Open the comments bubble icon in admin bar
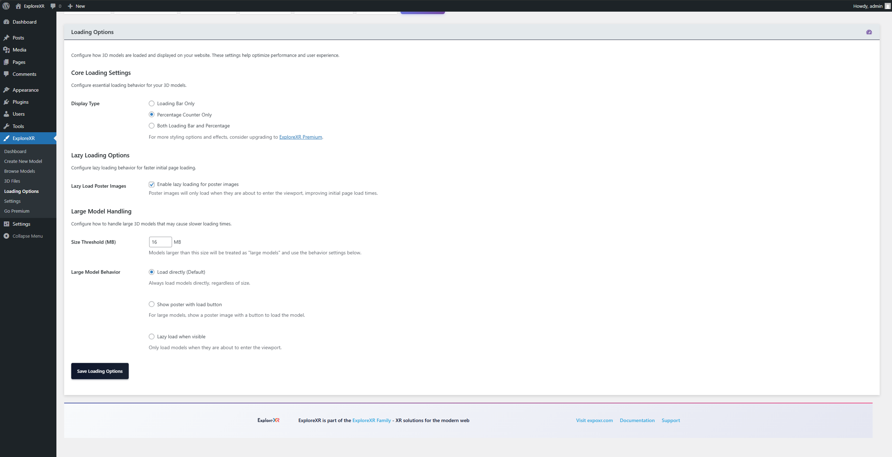892x457 pixels. click(53, 6)
